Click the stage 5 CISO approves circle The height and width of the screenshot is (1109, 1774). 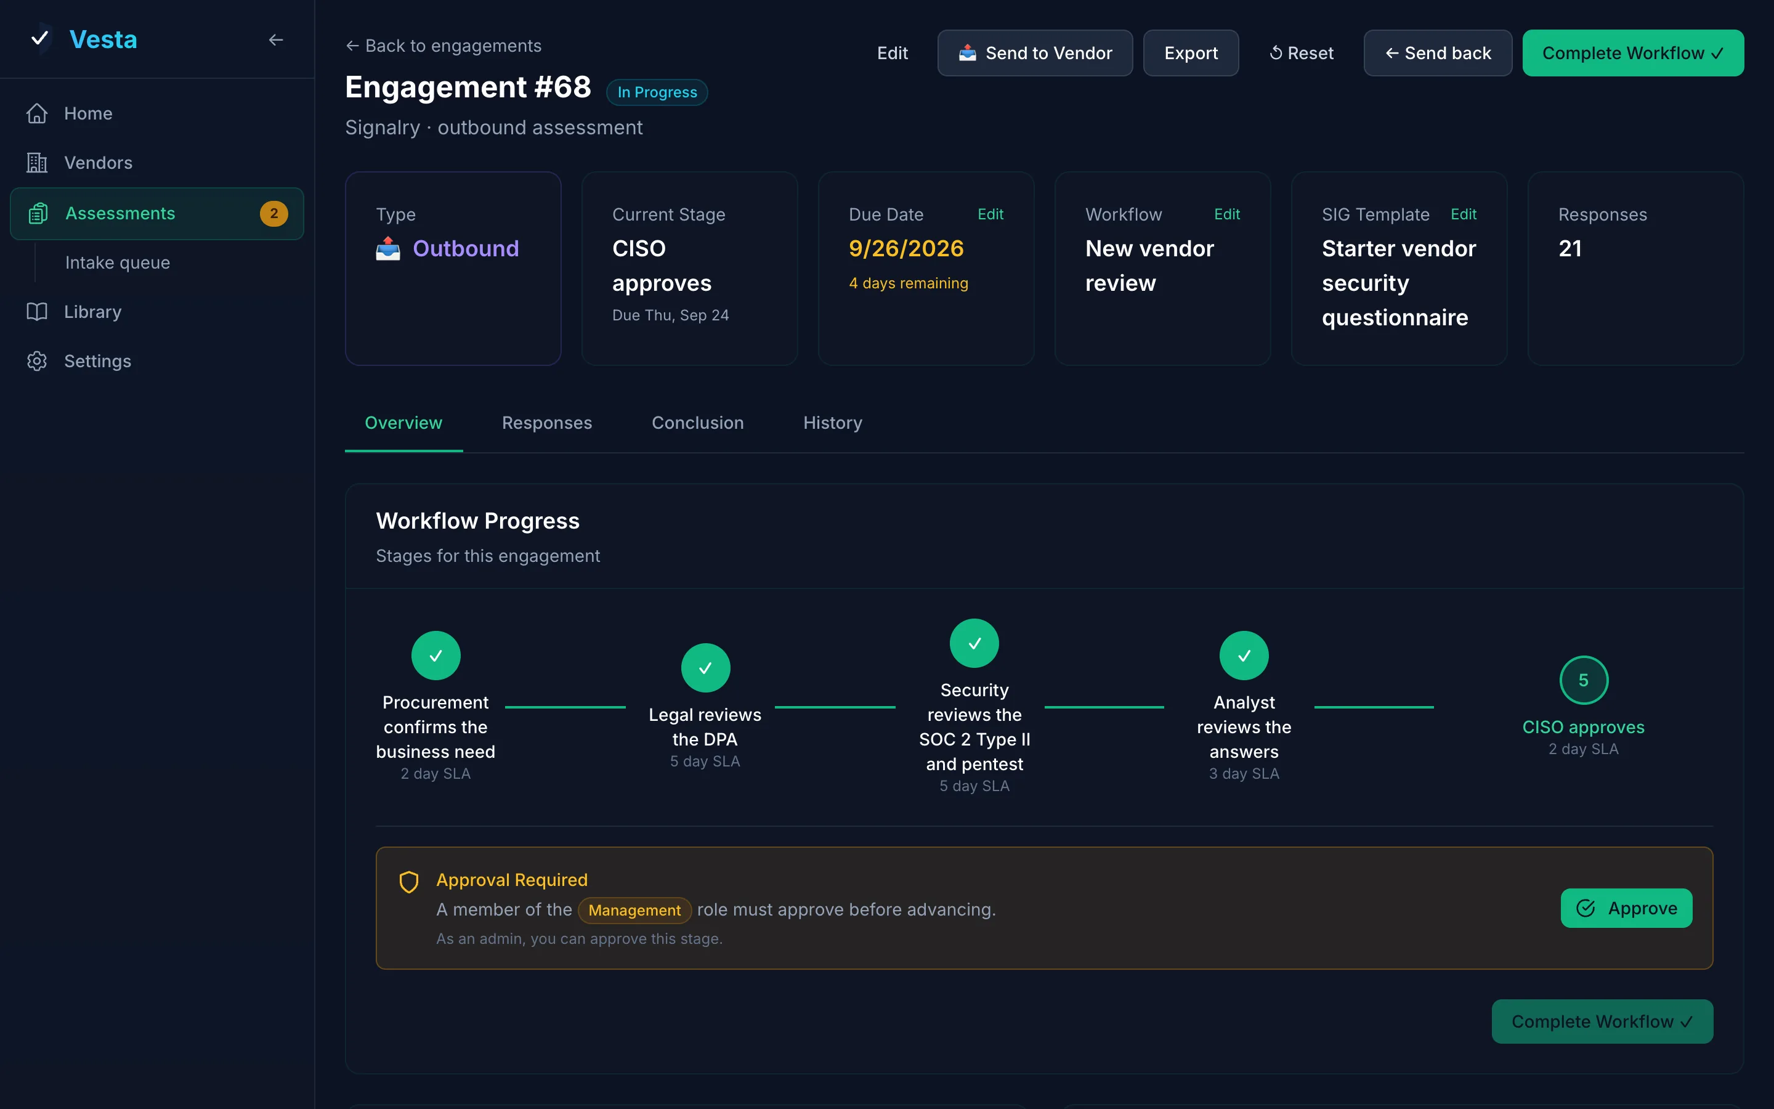[1584, 680]
